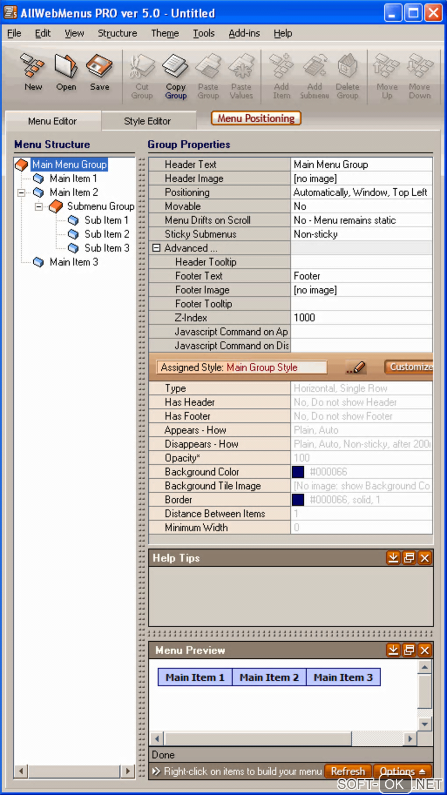This screenshot has height=795, width=447.
Task: Click the Refresh preview button
Action: pyautogui.click(x=348, y=771)
